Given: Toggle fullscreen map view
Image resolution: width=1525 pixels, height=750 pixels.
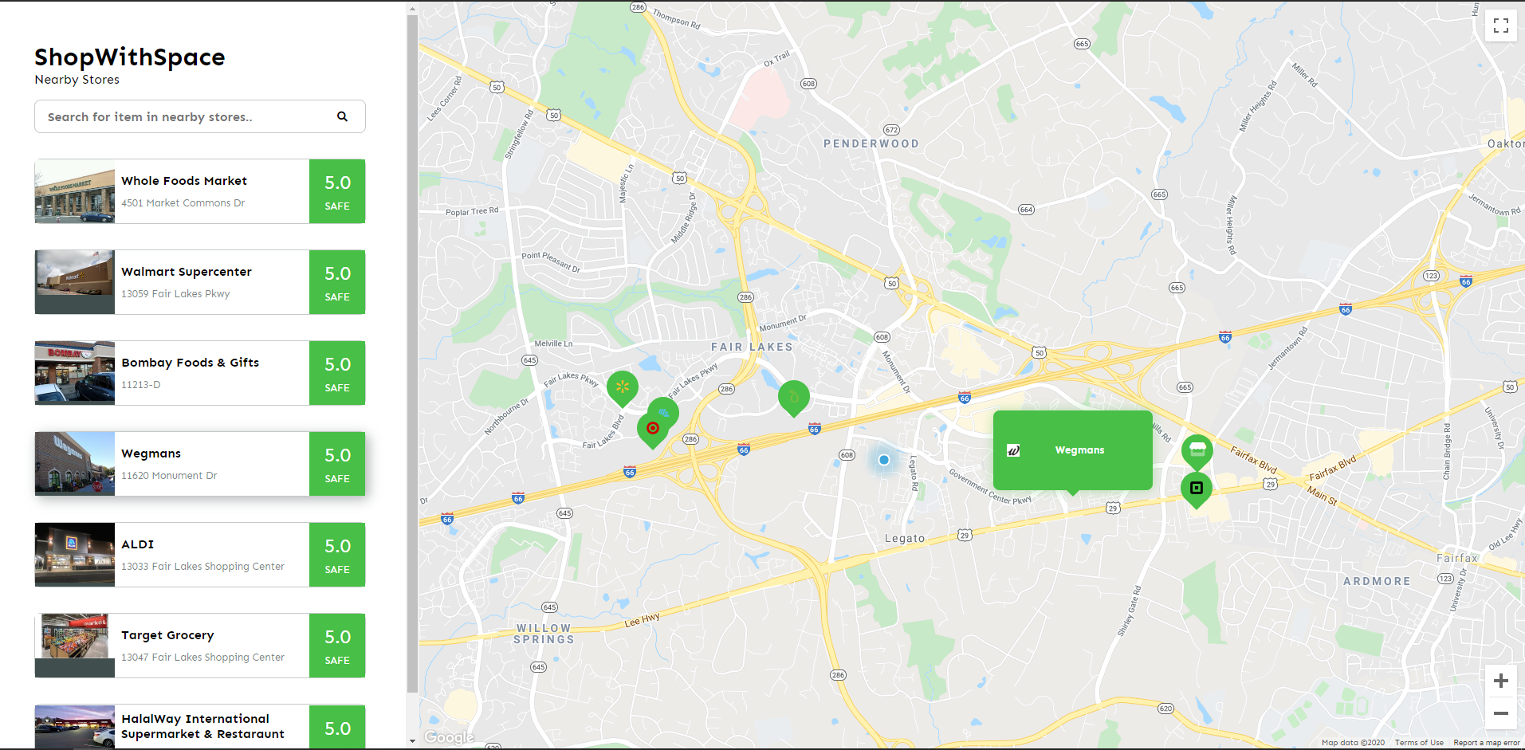Looking at the screenshot, I should pyautogui.click(x=1500, y=26).
